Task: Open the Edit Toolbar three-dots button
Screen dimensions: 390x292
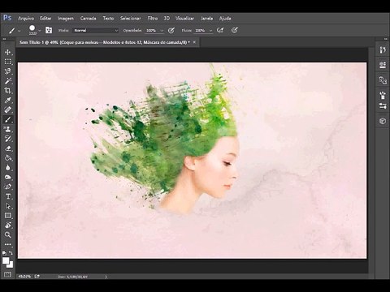Action: click(7, 244)
